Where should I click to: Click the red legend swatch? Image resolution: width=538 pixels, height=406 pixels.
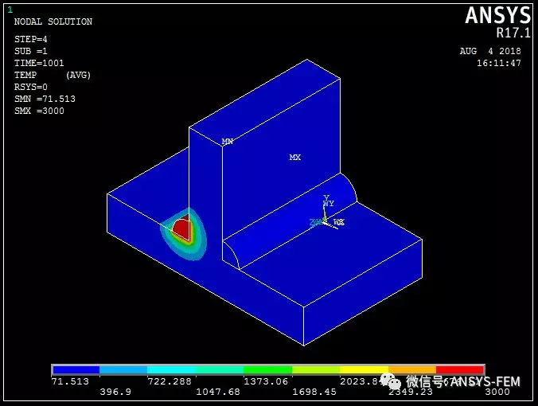click(x=460, y=369)
